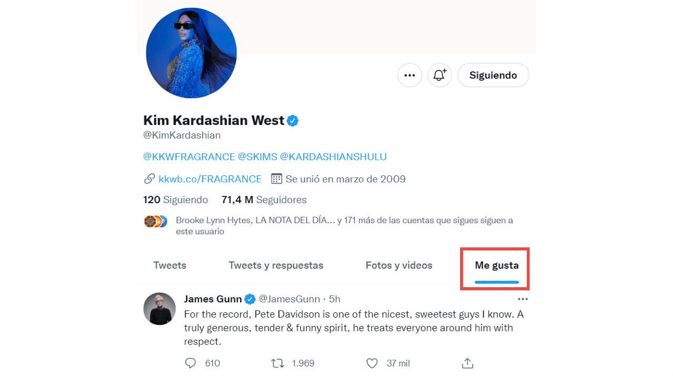The image size is (673, 378).
Task: View Kim's 71,4 M Seguidores list
Action: click(263, 199)
